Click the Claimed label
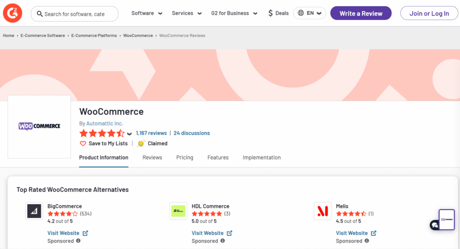The height and width of the screenshot is (249, 460). [x=158, y=143]
